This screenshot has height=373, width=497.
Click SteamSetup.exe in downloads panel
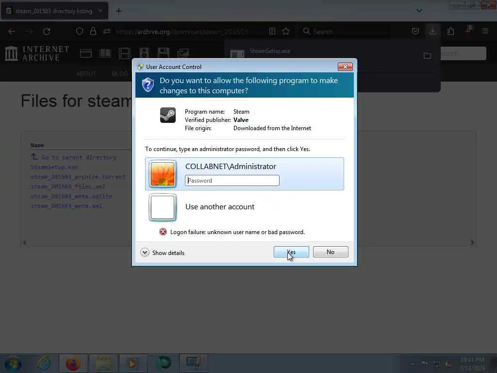(x=270, y=51)
